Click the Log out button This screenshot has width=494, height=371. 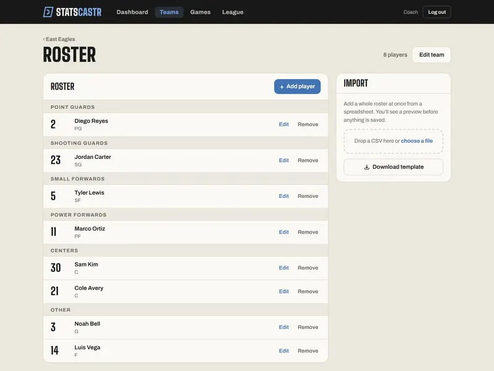437,12
